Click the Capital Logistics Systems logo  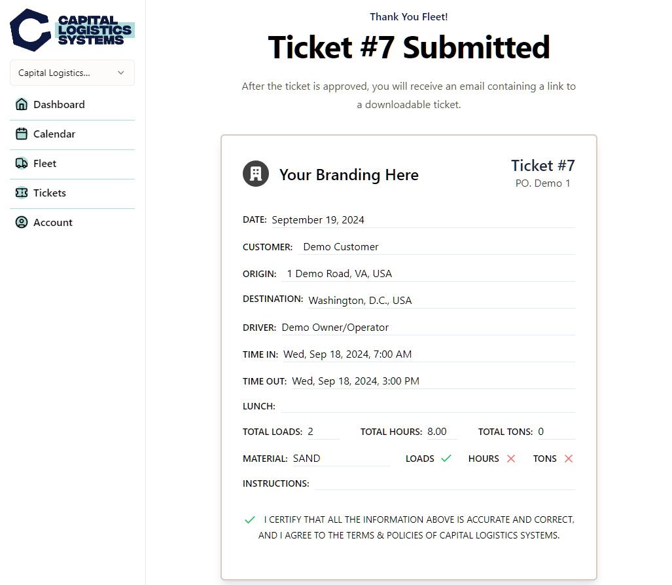point(72,30)
